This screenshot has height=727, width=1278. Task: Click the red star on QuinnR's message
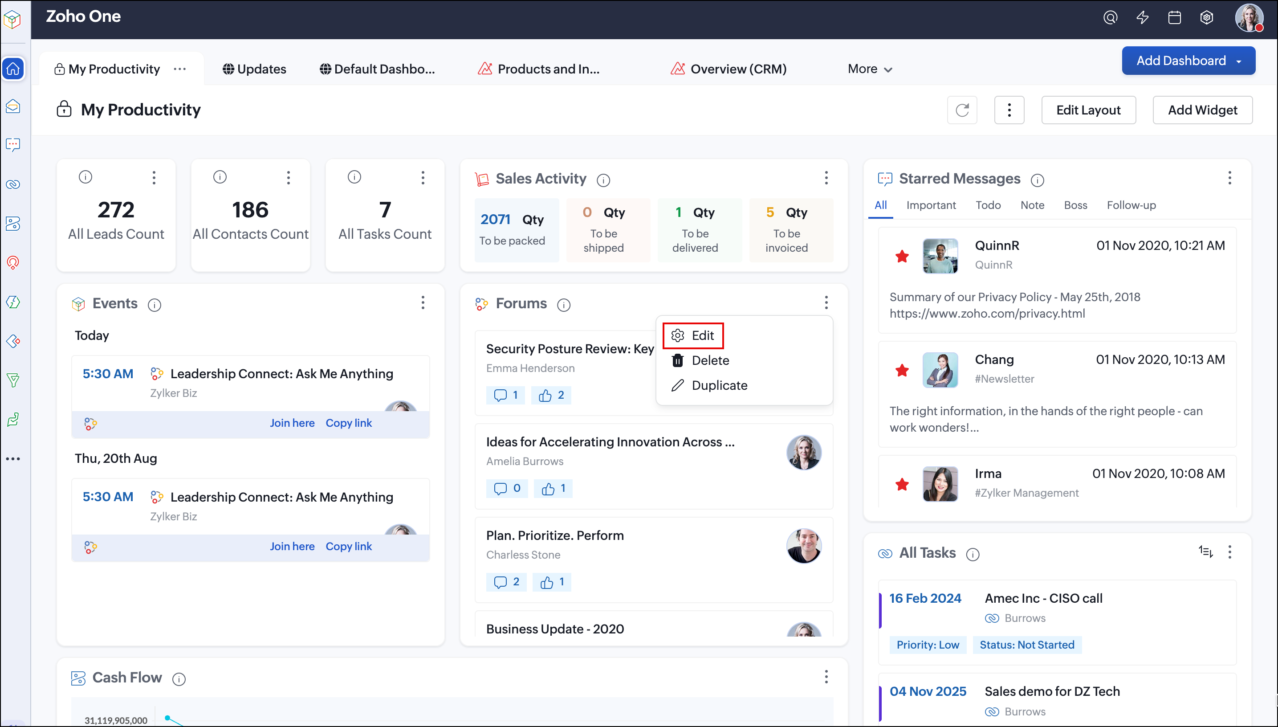(902, 257)
